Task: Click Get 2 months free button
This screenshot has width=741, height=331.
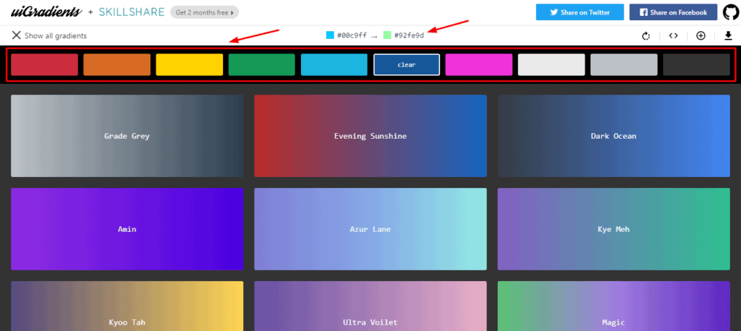Action: coord(205,12)
